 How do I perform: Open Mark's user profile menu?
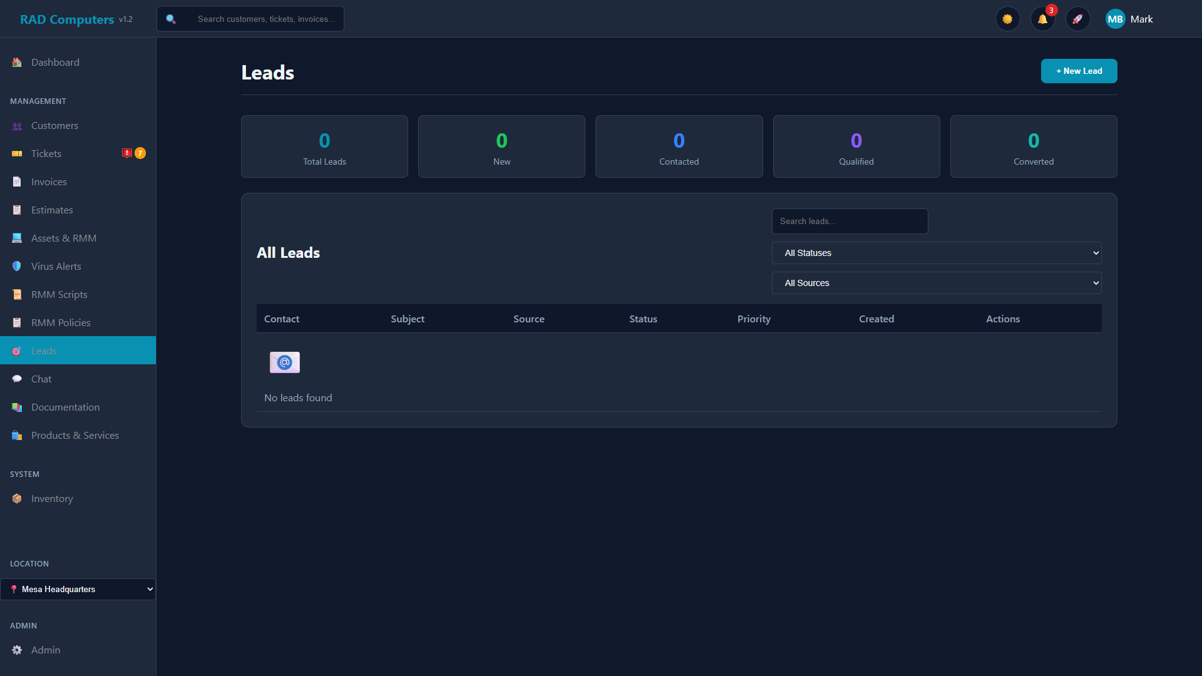(1129, 19)
